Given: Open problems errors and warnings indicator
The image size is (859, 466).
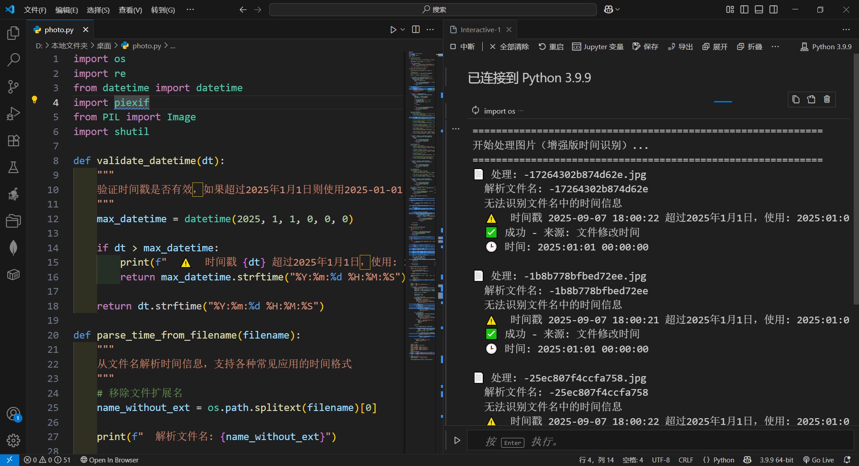Looking at the screenshot, I should 47,460.
